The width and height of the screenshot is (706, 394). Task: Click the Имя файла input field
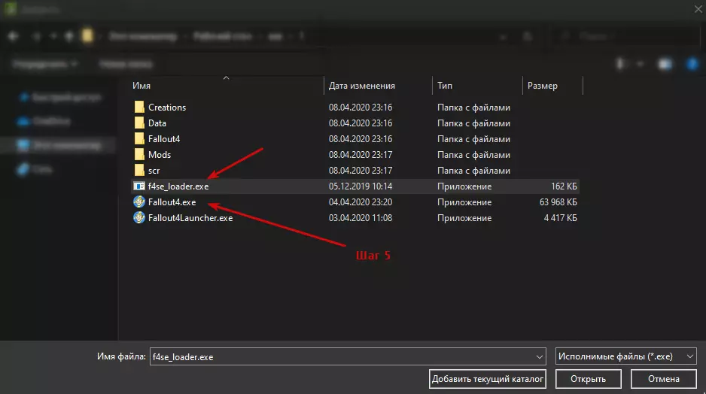click(x=348, y=356)
